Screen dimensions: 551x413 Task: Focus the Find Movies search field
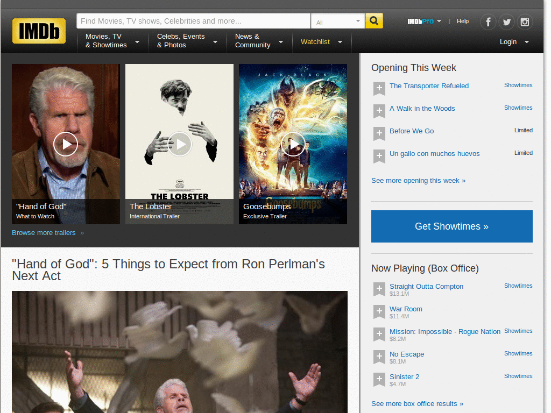(x=193, y=21)
